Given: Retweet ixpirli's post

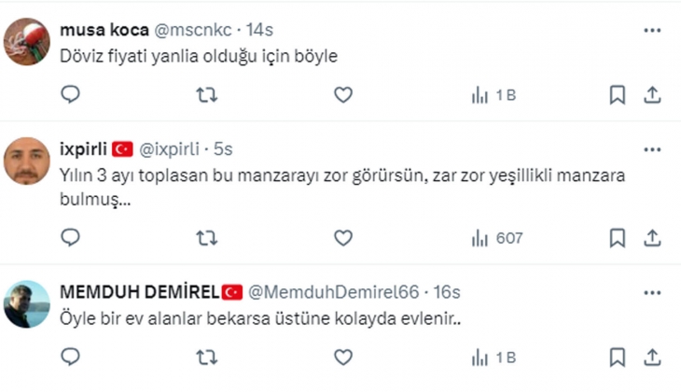Looking at the screenshot, I should pos(207,238).
